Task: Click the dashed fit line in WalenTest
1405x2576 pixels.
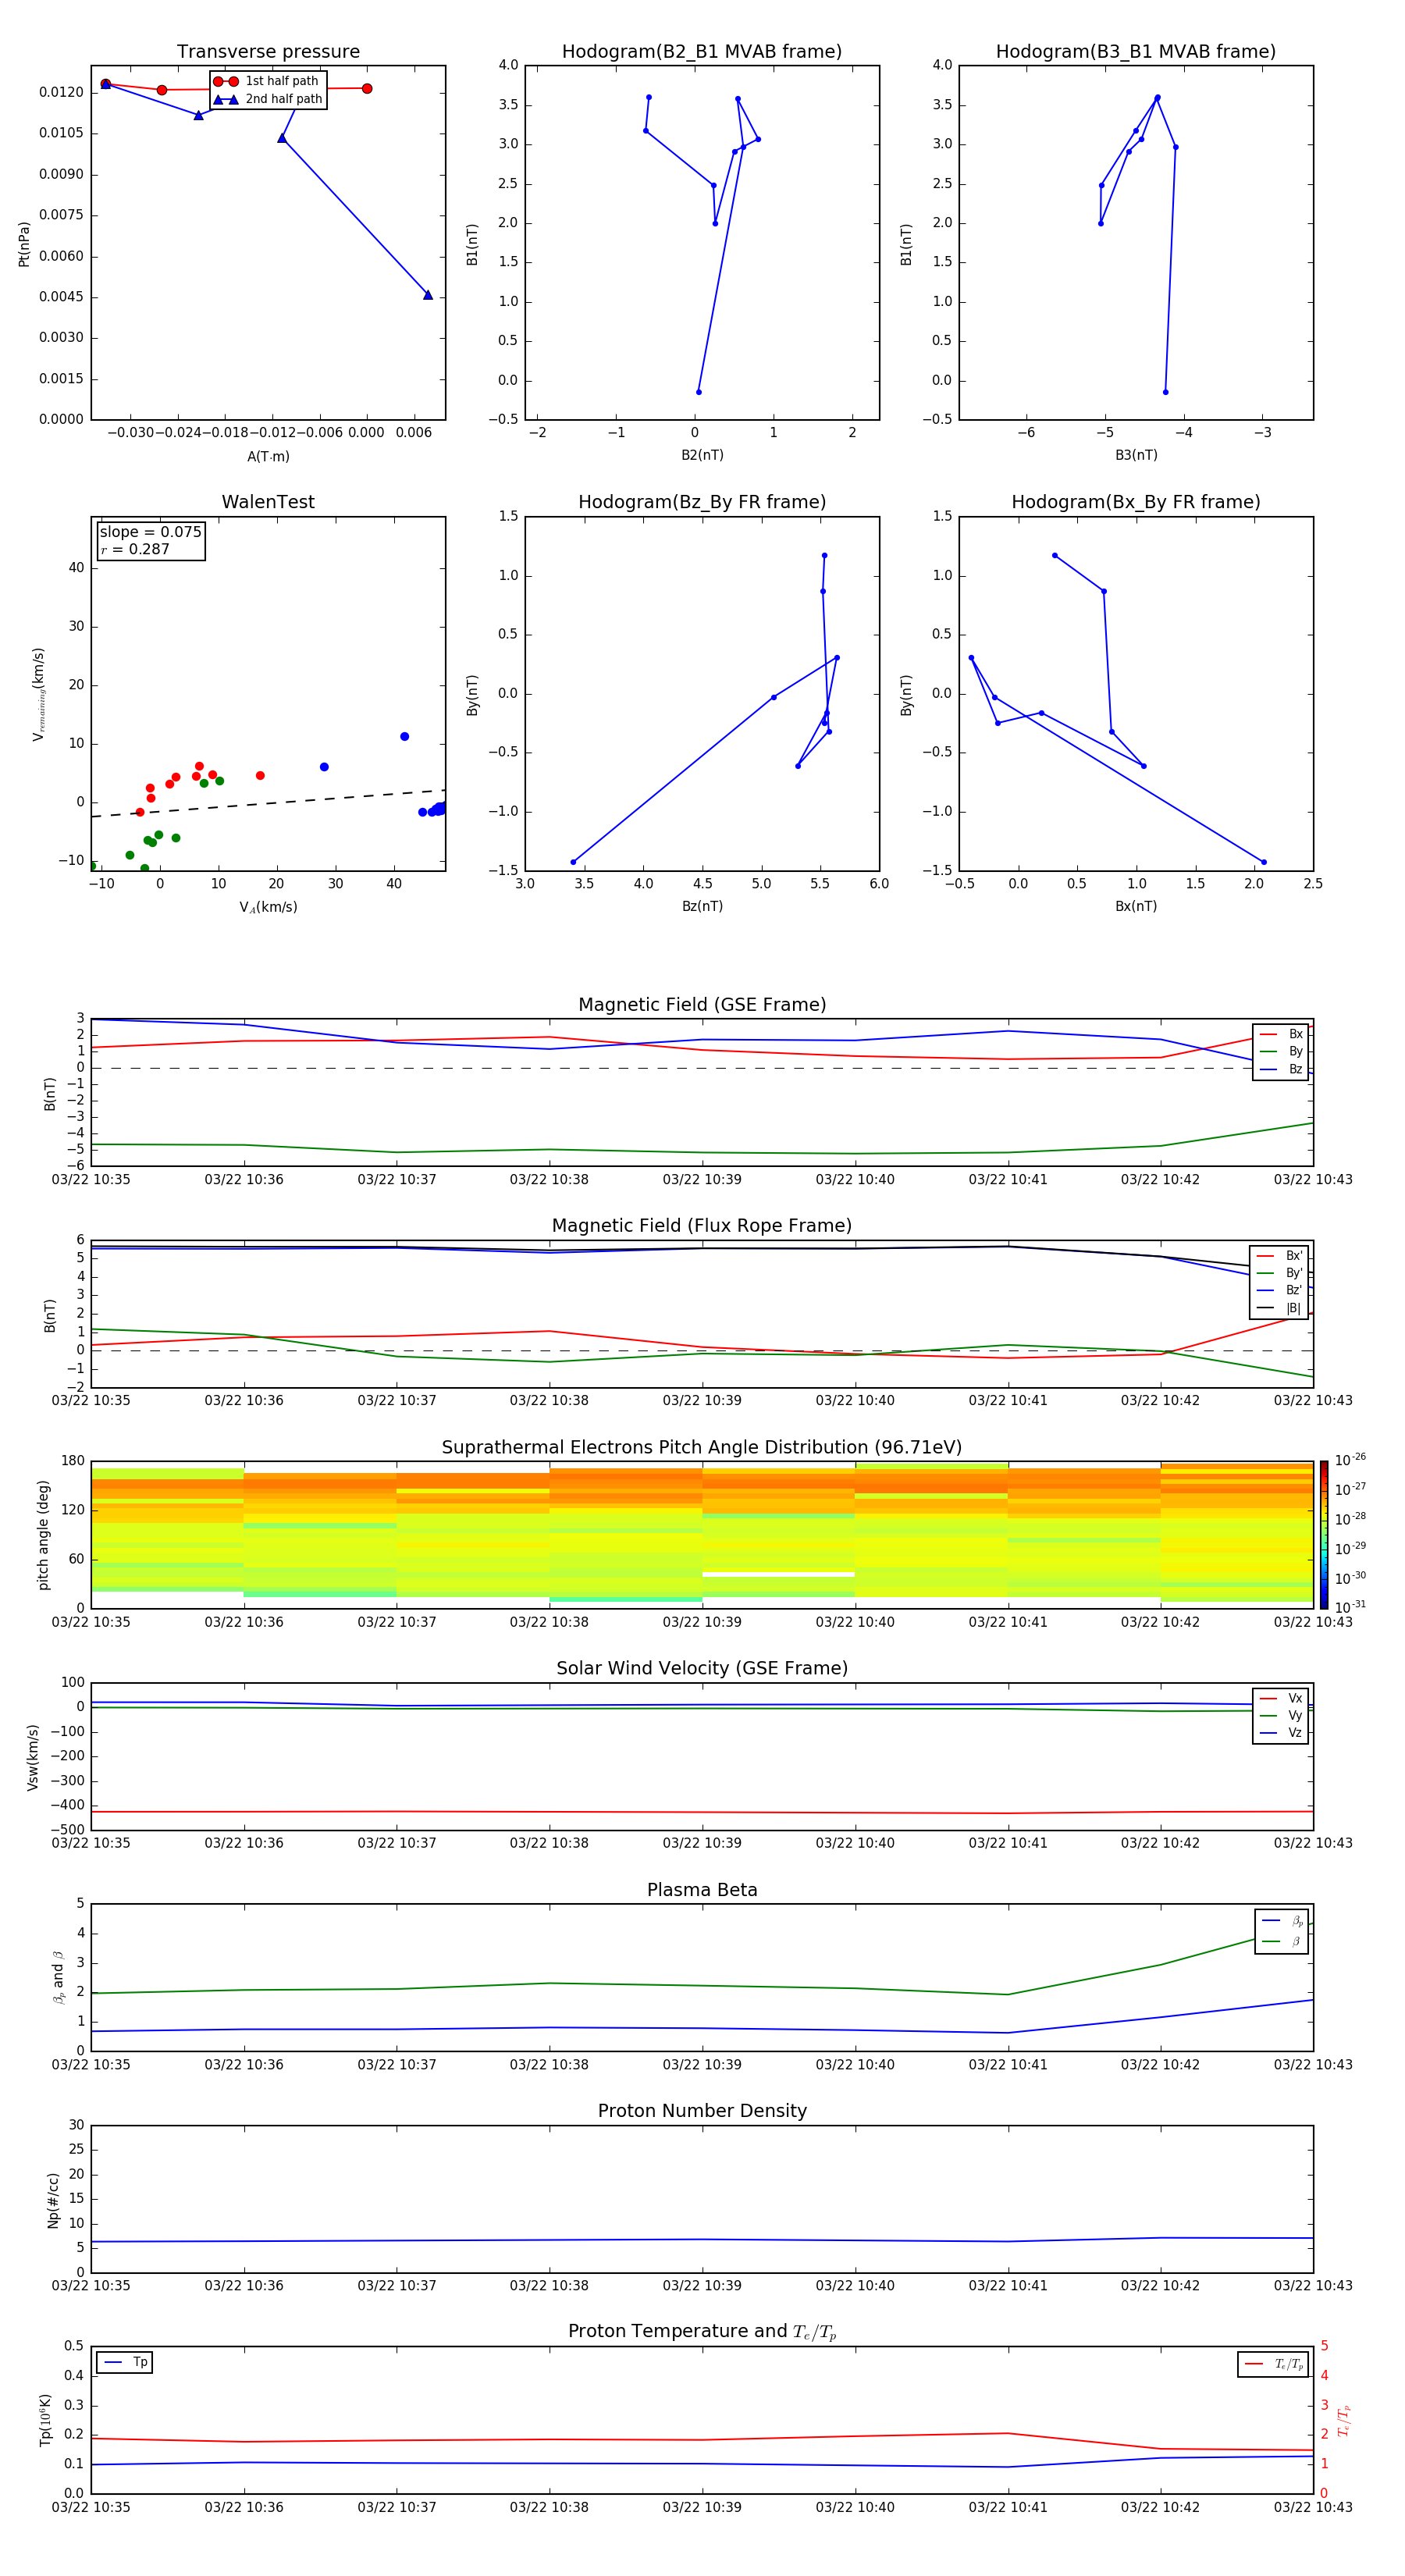Action: point(268,803)
